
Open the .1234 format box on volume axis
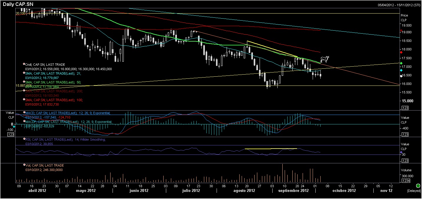[405, 181]
